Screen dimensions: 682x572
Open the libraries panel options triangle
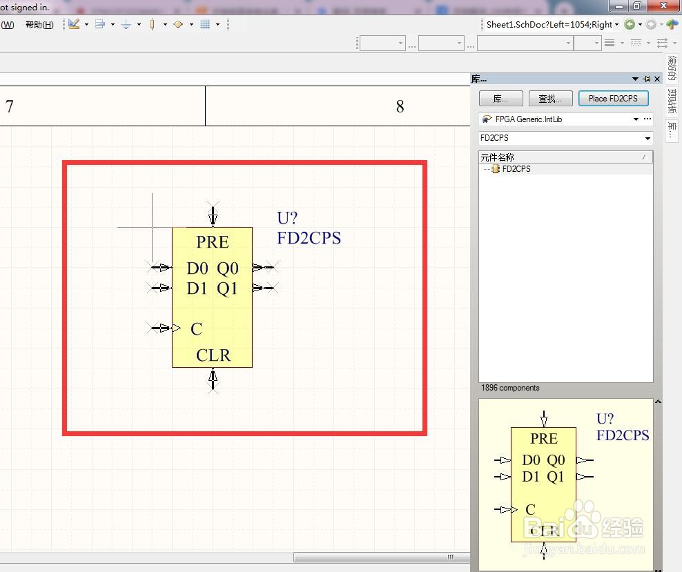[635, 79]
